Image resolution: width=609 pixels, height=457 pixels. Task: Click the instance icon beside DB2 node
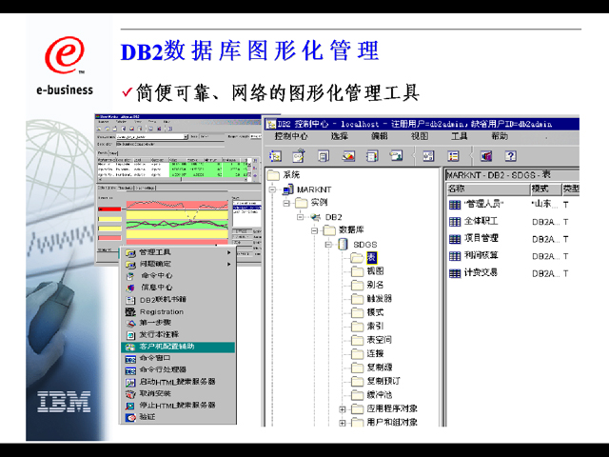tap(315, 217)
